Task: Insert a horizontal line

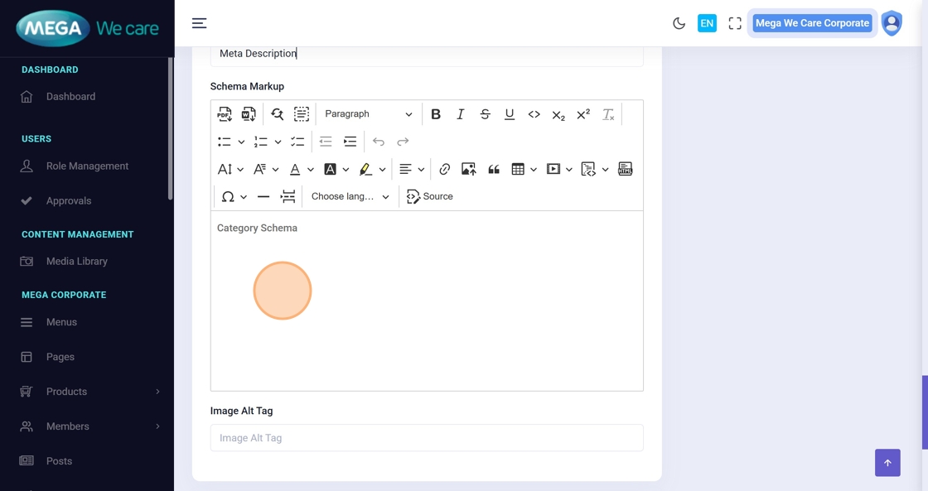Action: pos(263,196)
